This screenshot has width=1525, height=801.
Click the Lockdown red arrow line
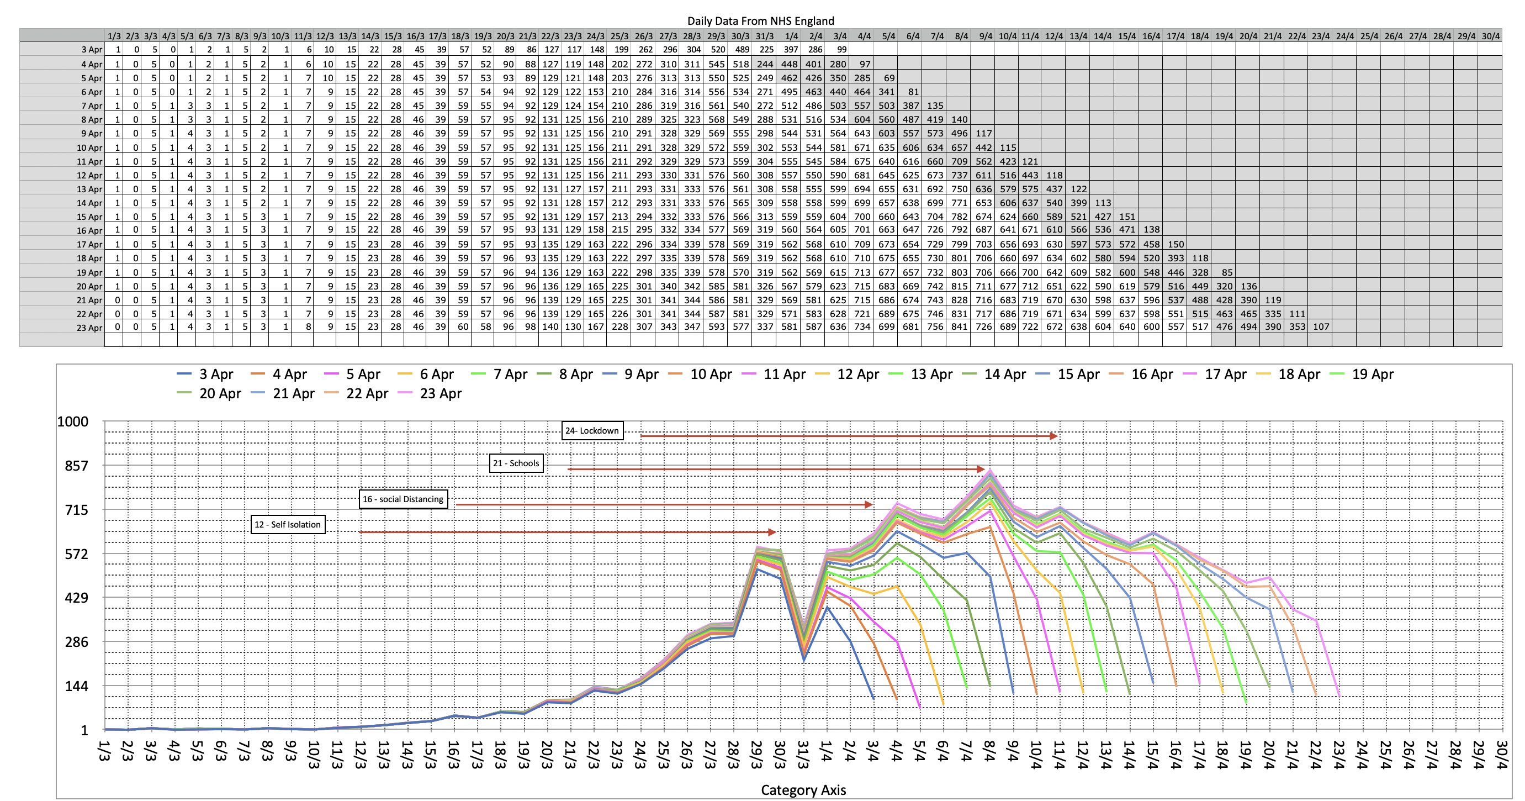point(846,436)
